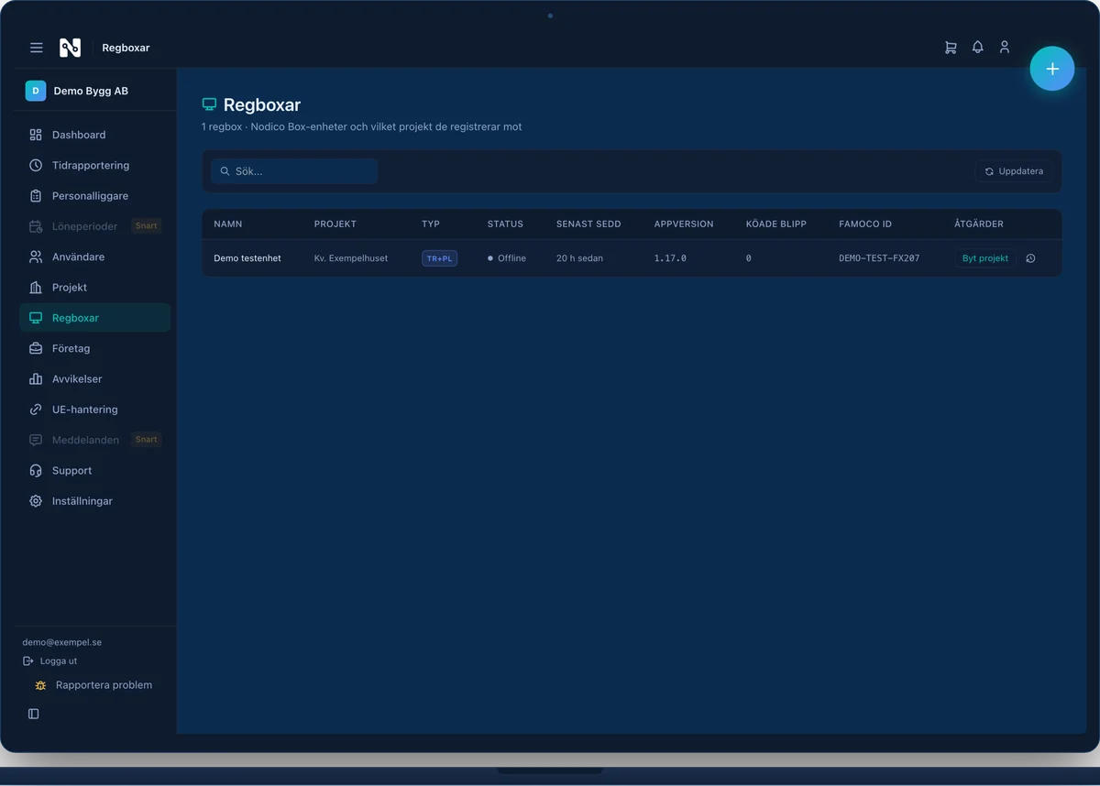Click the DEMO-TEST-FX207 Famoco ID

tap(879, 258)
